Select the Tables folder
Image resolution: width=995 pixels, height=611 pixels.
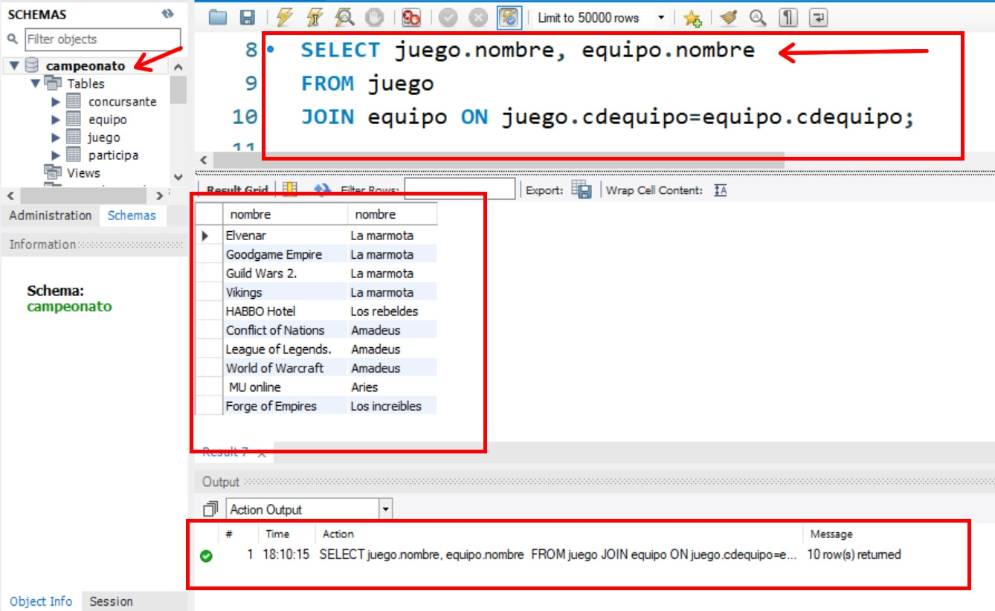pos(86,84)
